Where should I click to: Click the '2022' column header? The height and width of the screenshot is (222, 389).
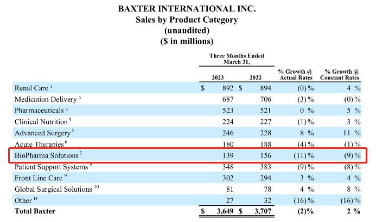[256, 77]
